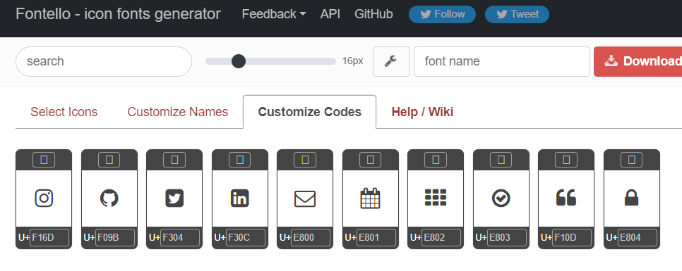This screenshot has height=271, width=682.
Task: Open settings with the wrench button
Action: pos(391,61)
